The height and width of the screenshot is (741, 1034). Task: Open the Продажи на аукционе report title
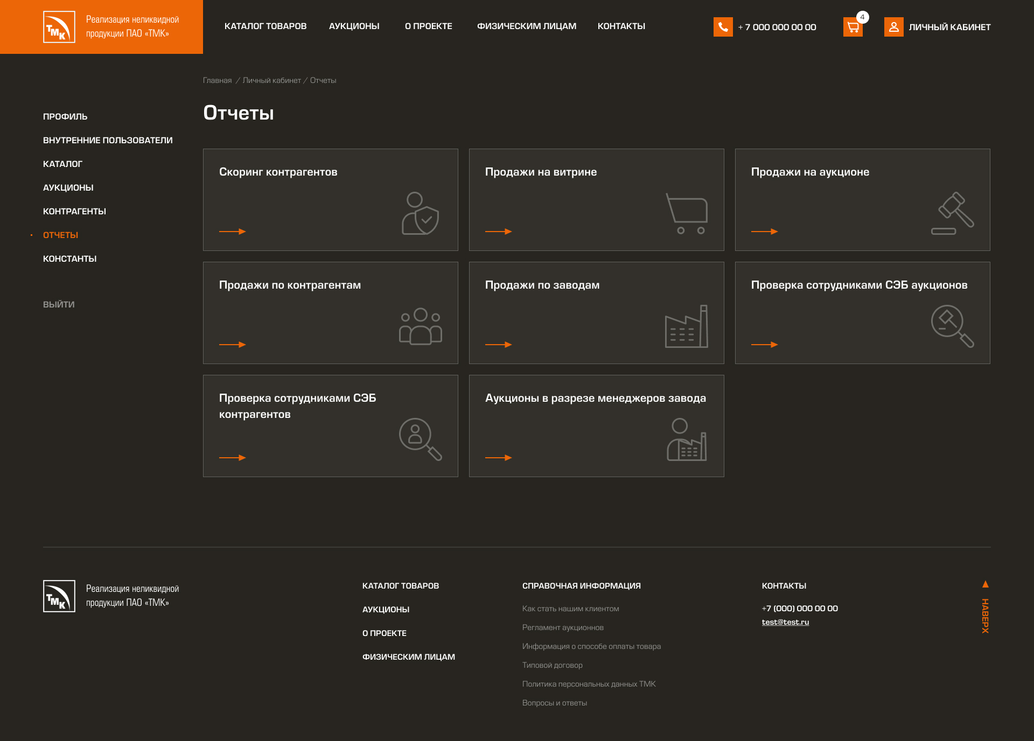click(811, 172)
